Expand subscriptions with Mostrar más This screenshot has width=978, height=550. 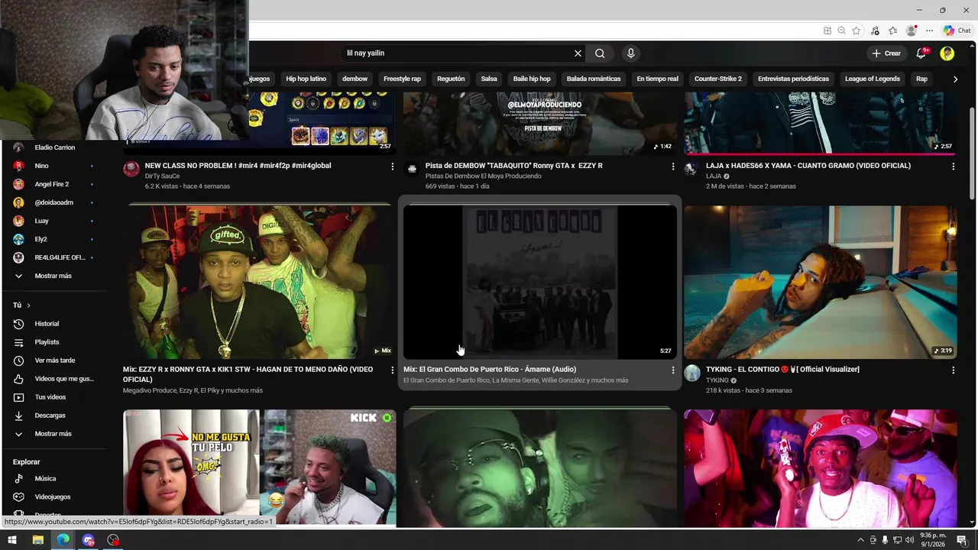coord(53,276)
